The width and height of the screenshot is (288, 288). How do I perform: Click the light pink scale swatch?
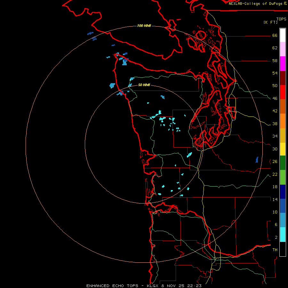[x=283, y=49]
